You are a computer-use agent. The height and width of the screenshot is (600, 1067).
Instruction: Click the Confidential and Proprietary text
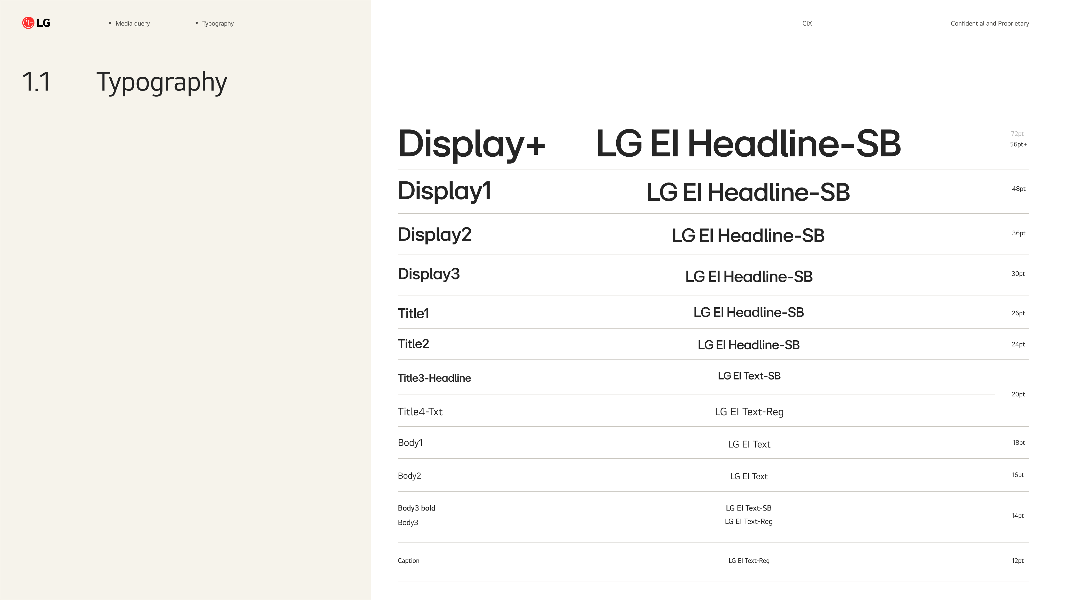pos(989,24)
